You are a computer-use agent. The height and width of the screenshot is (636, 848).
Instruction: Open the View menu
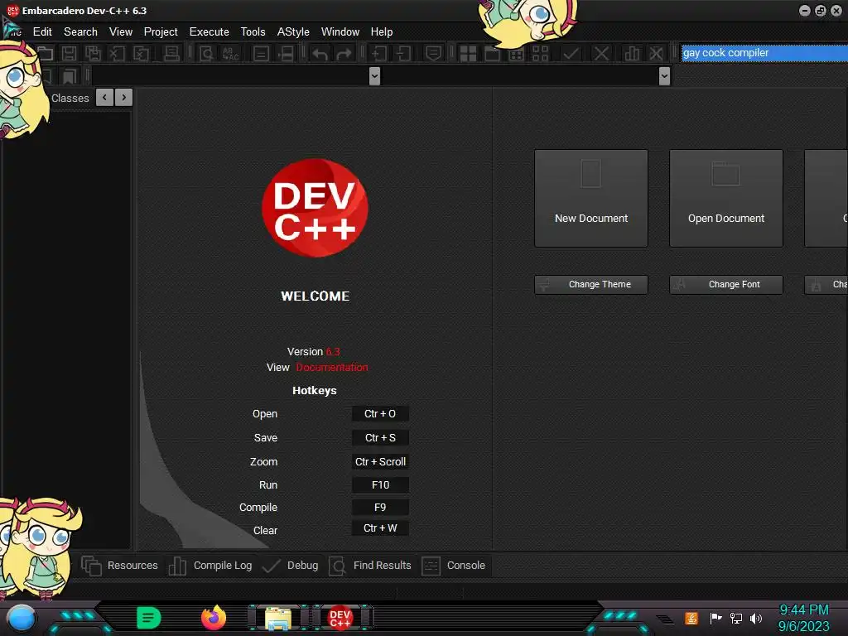point(121,32)
